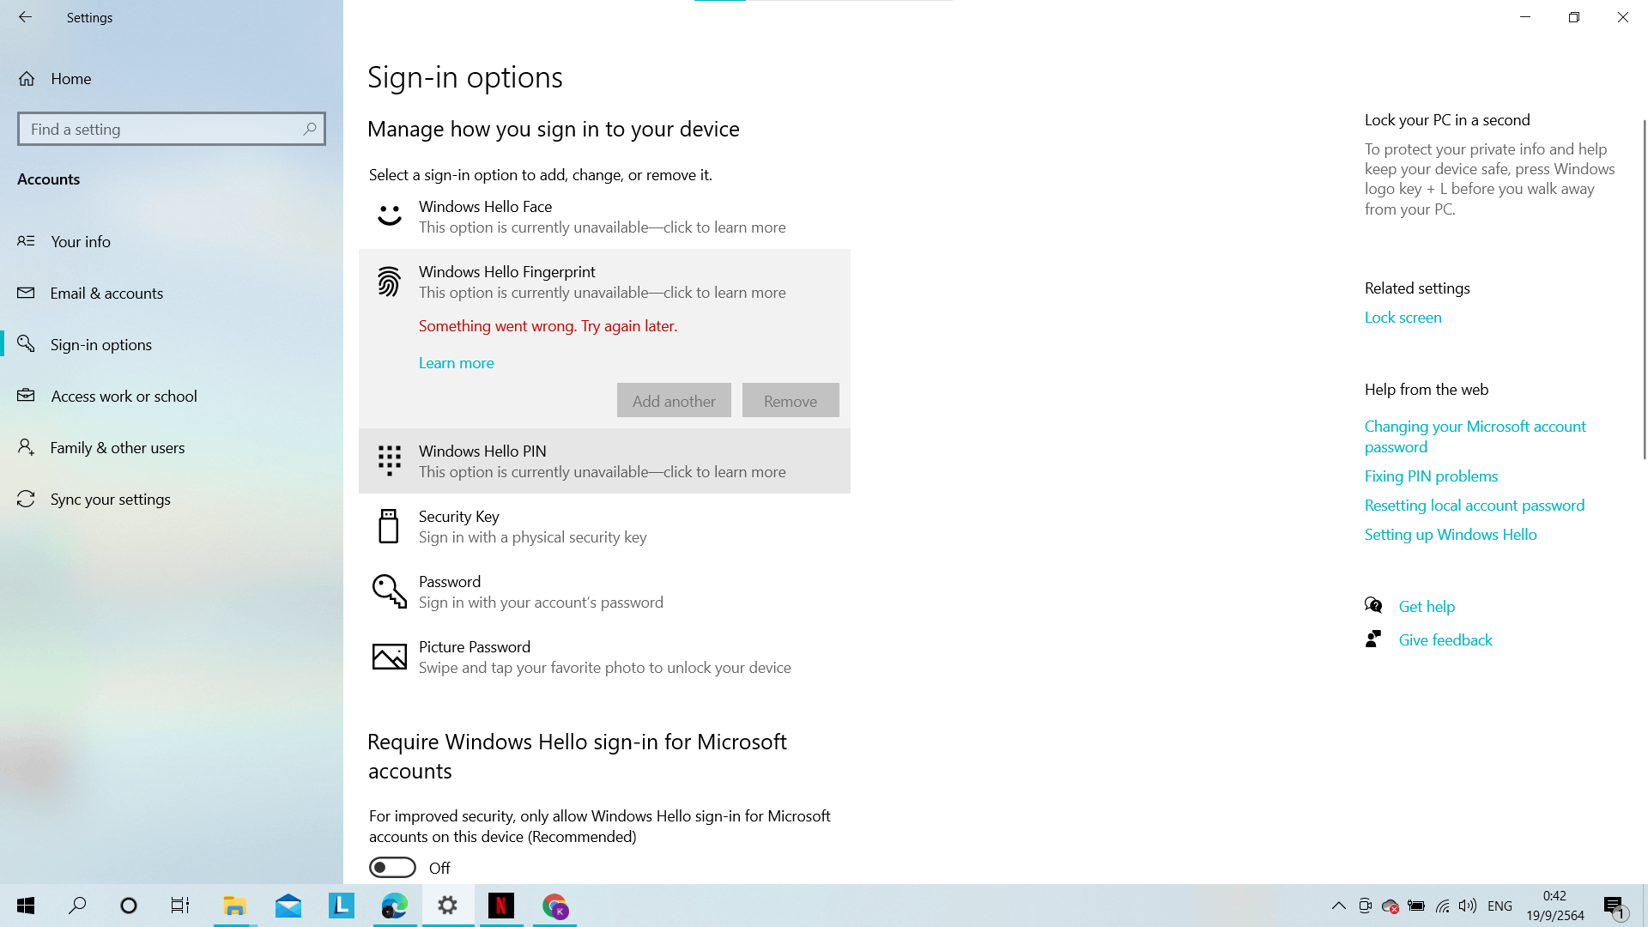Click the back arrow in Settings
This screenshot has height=927, width=1648.
25,17
